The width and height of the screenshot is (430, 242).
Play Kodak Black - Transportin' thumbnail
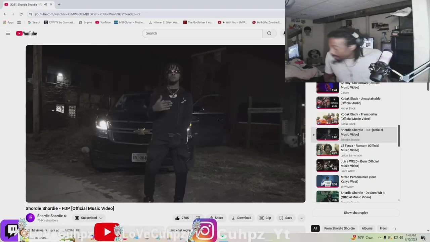328,119
